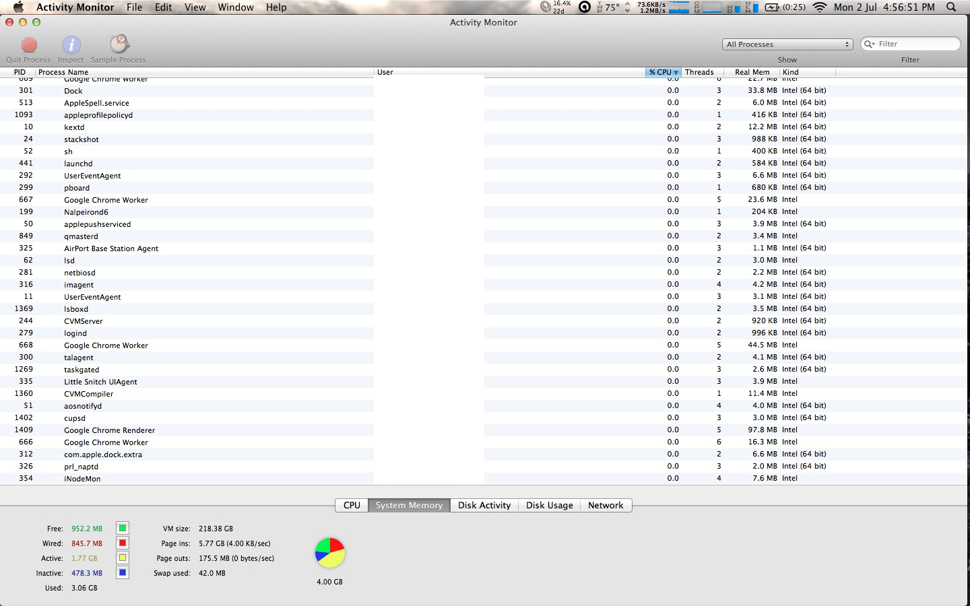Screen dimensions: 970x606
Task: Click the Wi-Fi status icon
Action: tap(820, 7)
